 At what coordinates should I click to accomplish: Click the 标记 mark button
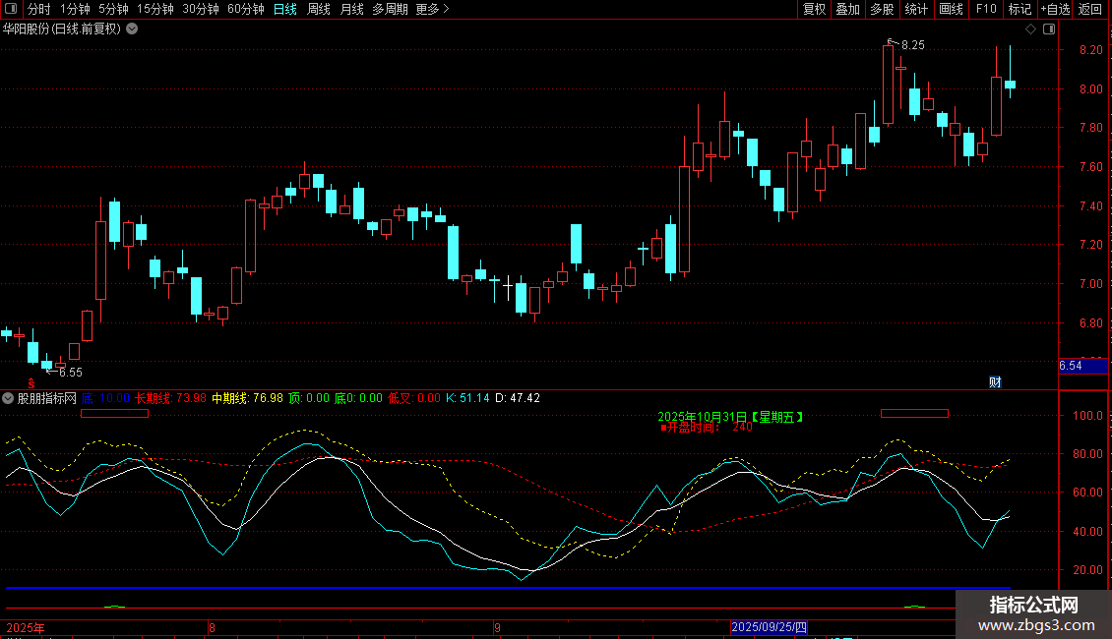1019,9
